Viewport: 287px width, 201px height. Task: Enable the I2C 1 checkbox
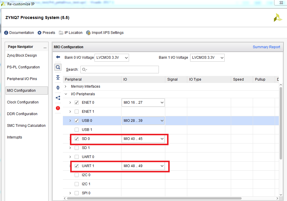(x=77, y=184)
